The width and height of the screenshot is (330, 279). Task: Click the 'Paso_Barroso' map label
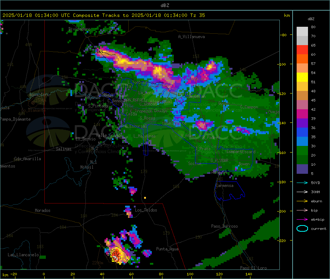pyautogui.click(x=224, y=226)
